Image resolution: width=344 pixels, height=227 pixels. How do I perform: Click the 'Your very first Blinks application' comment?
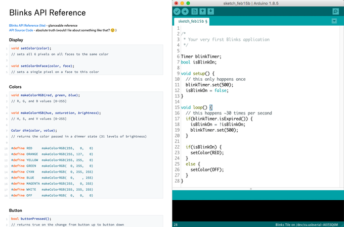pos(229,39)
